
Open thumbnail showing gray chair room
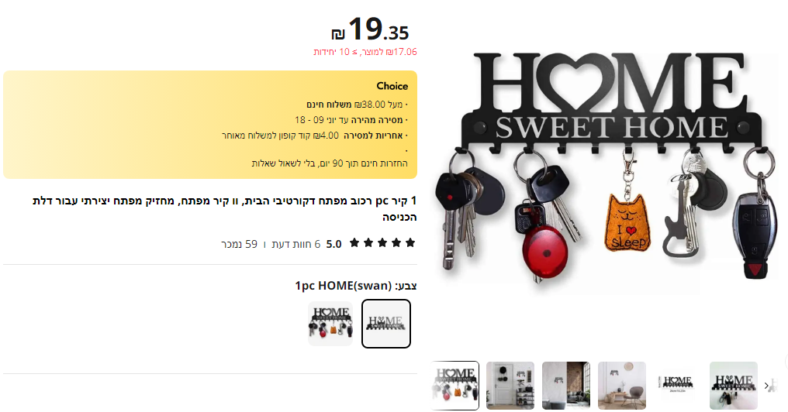pyautogui.click(x=622, y=386)
